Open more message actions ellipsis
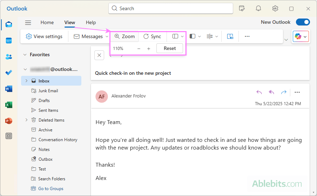Screen dimensions: 317x196 pos(297,92)
